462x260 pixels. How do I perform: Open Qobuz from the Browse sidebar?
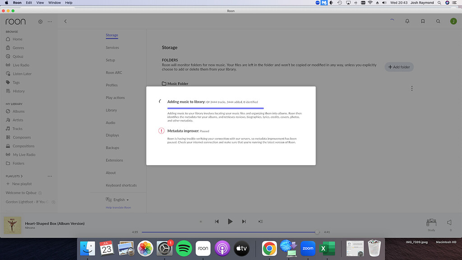[19, 56]
